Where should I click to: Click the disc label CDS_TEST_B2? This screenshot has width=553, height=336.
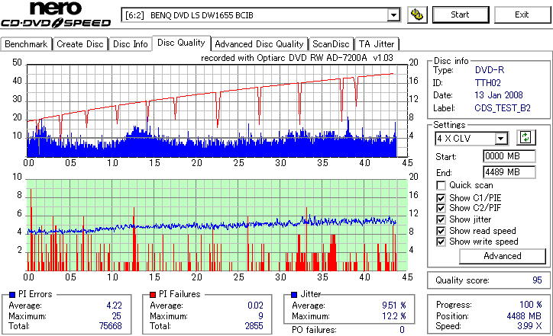click(x=503, y=108)
